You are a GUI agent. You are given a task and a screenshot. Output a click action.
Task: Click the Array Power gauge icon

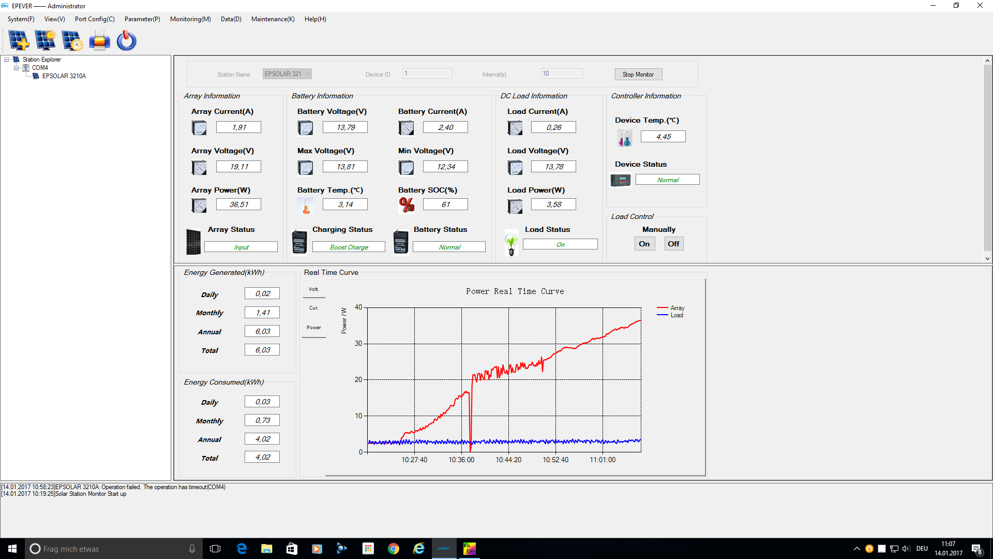tap(199, 205)
